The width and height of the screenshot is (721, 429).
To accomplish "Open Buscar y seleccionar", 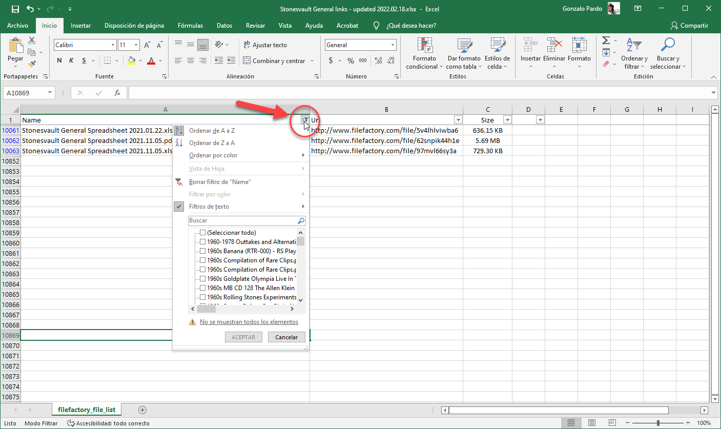I will coord(668,53).
